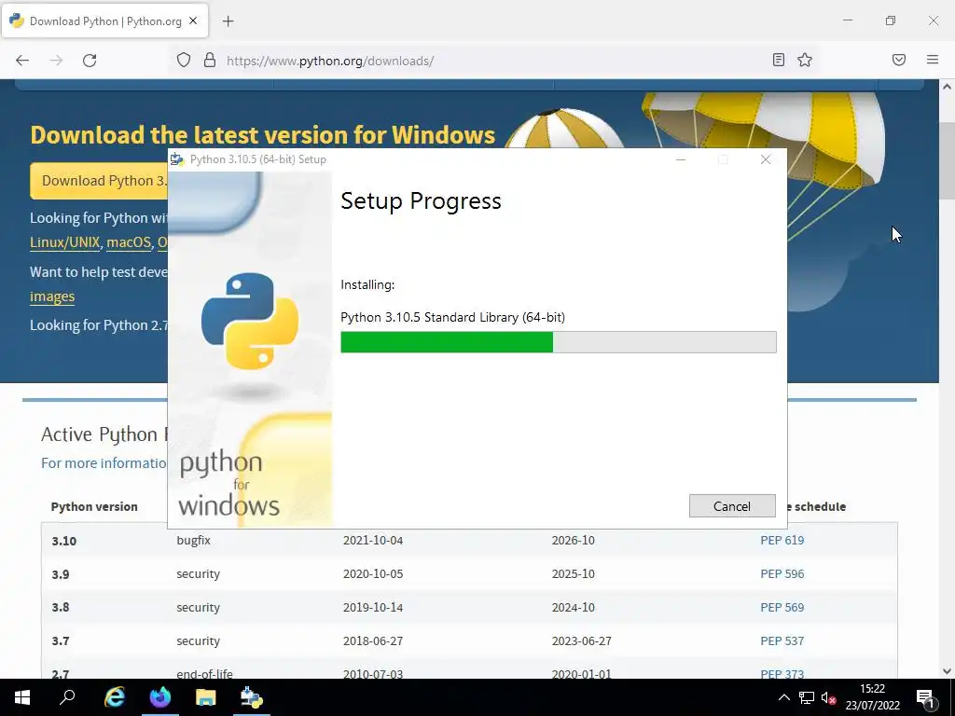This screenshot has width=955, height=716.
Task: Click the muted volume tray icon
Action: click(828, 697)
